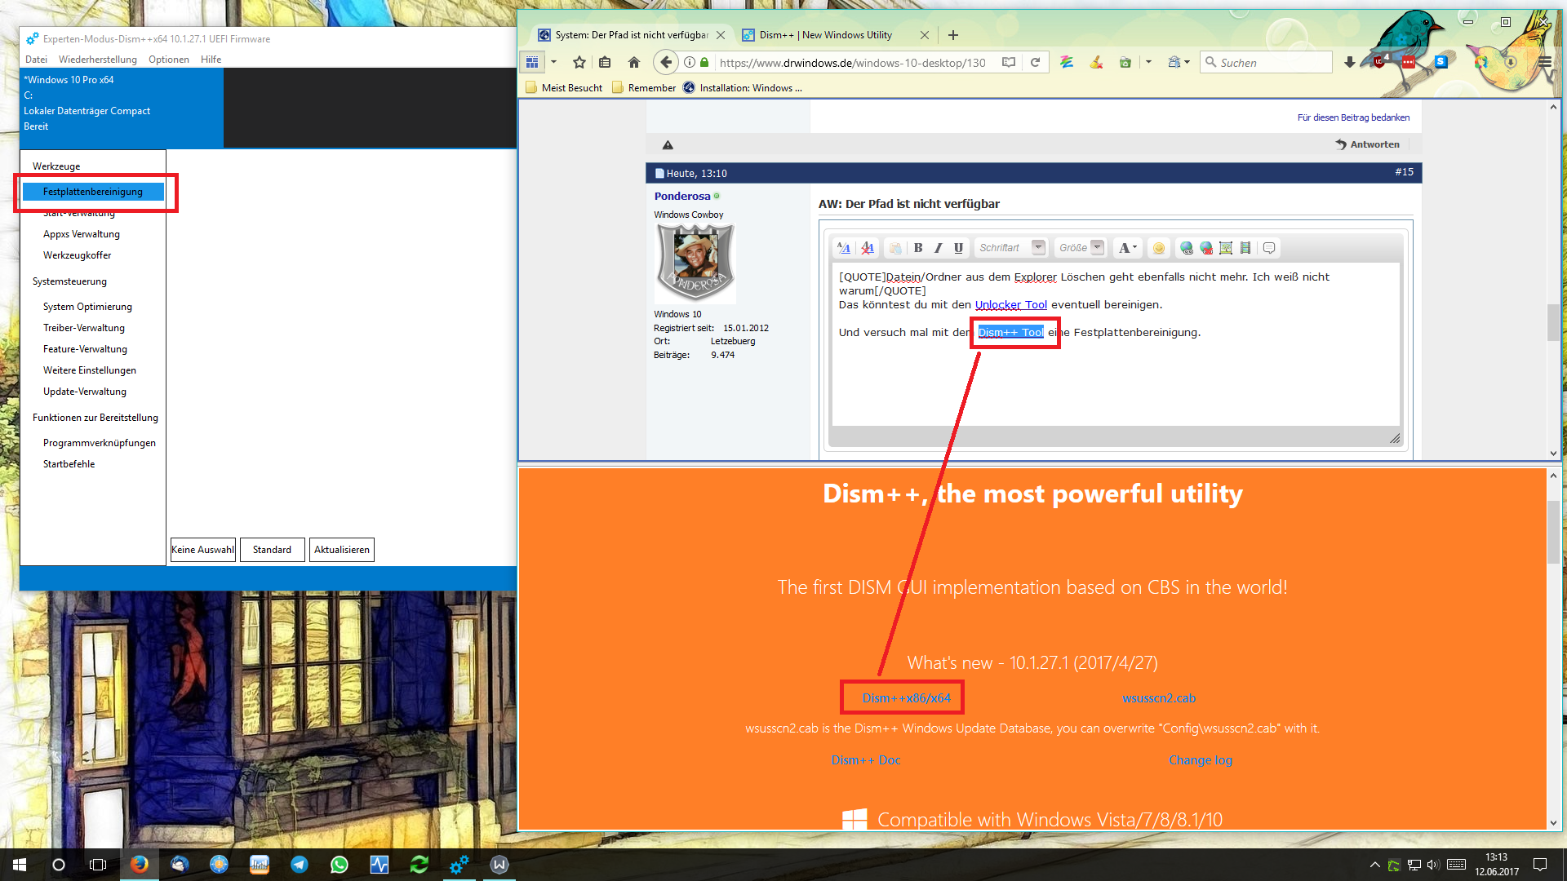1567x881 pixels.
Task: Toggle bold formatting in reply editor
Action: (918, 248)
